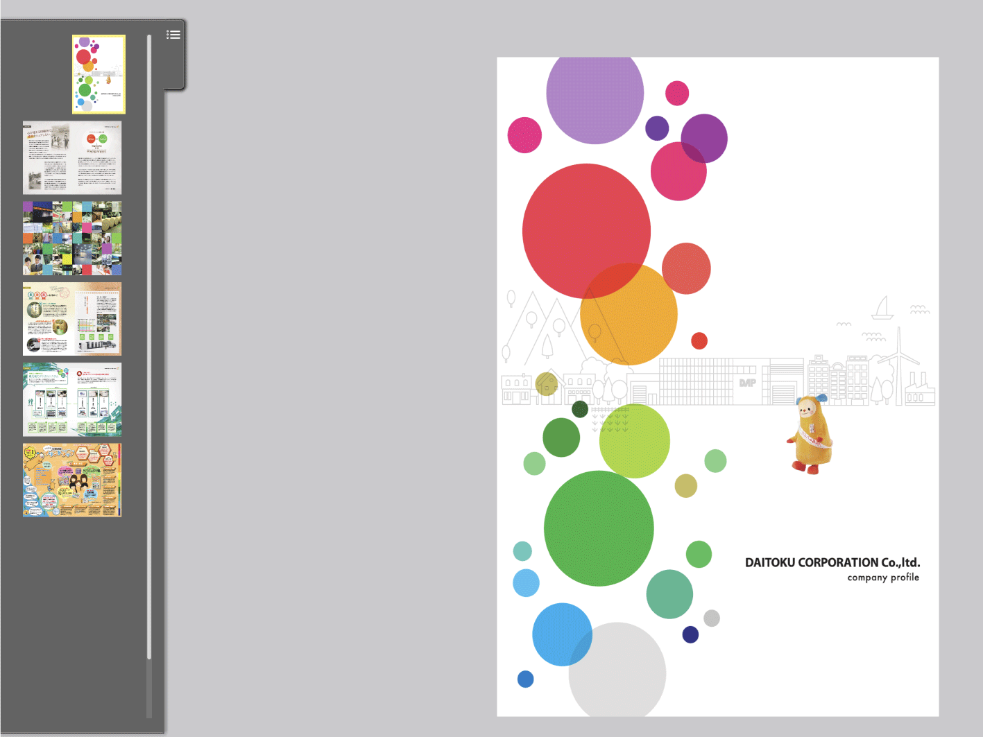Open the photo mosaic spread thumbnail
This screenshot has height=737, width=983.
click(72, 239)
